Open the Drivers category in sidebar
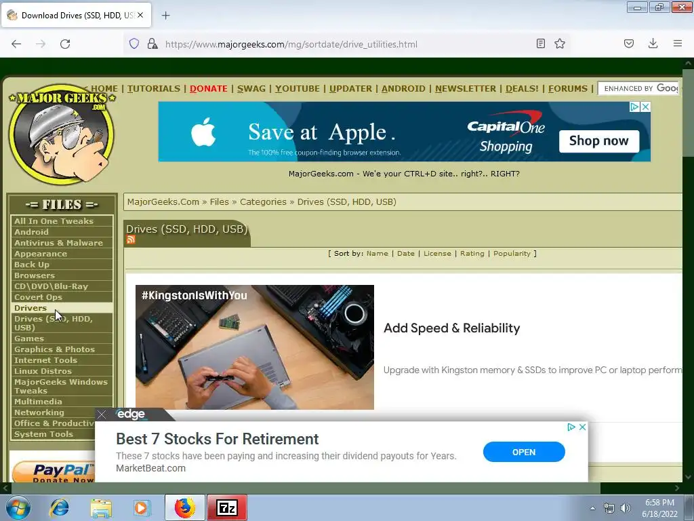This screenshot has height=521, width=694. 62,307
